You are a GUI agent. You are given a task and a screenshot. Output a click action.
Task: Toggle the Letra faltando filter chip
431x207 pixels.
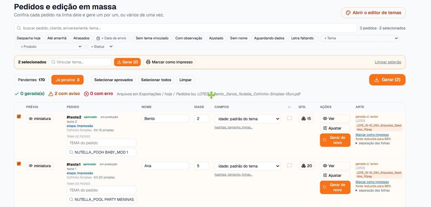tap(302, 38)
